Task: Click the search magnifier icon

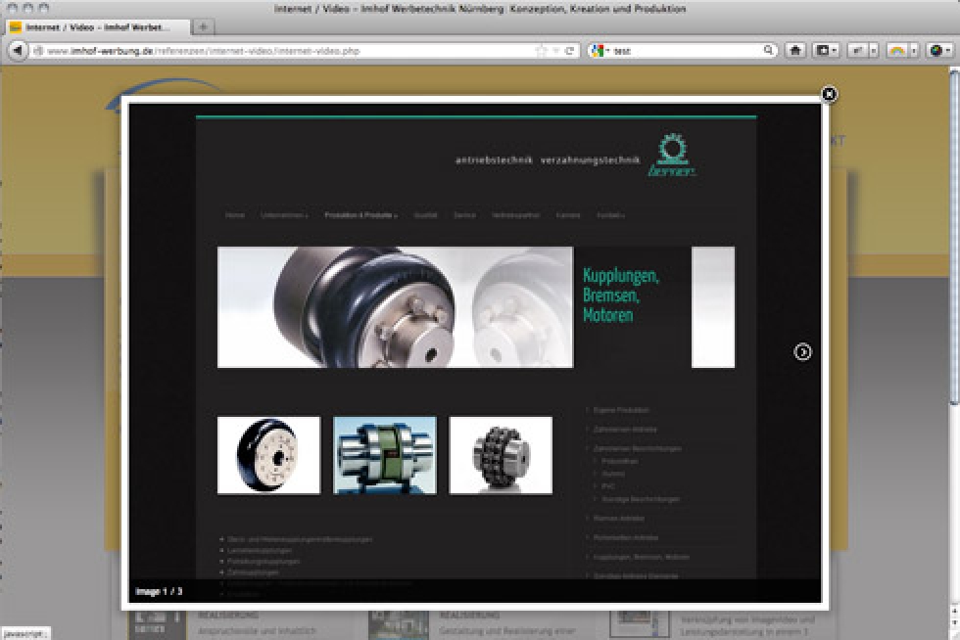Action: coord(769,51)
